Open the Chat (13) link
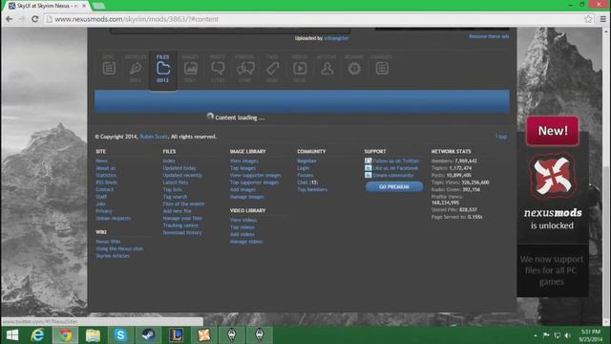611x344 pixels. [x=307, y=183]
